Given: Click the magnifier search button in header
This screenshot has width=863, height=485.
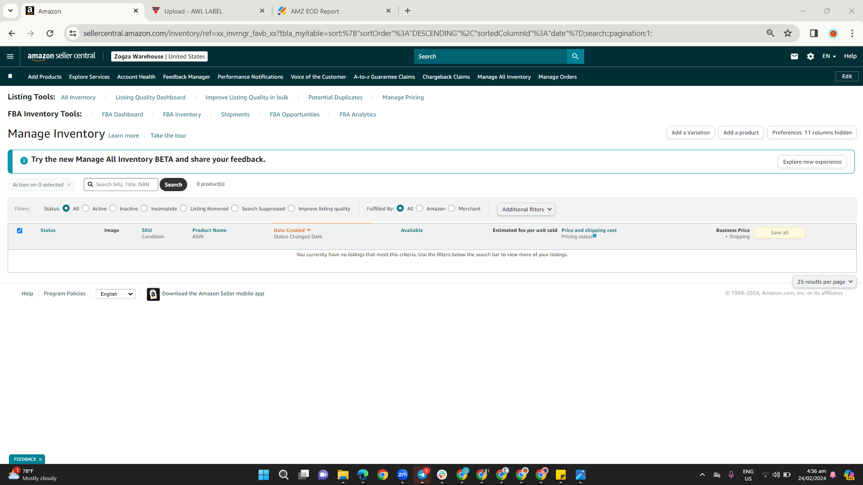Looking at the screenshot, I should pyautogui.click(x=575, y=56).
